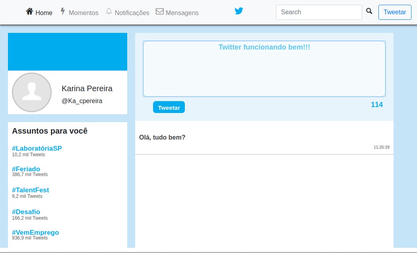Open the Mensagens menu label
Image resolution: width=417 pixels, height=253 pixels.
pos(182,13)
